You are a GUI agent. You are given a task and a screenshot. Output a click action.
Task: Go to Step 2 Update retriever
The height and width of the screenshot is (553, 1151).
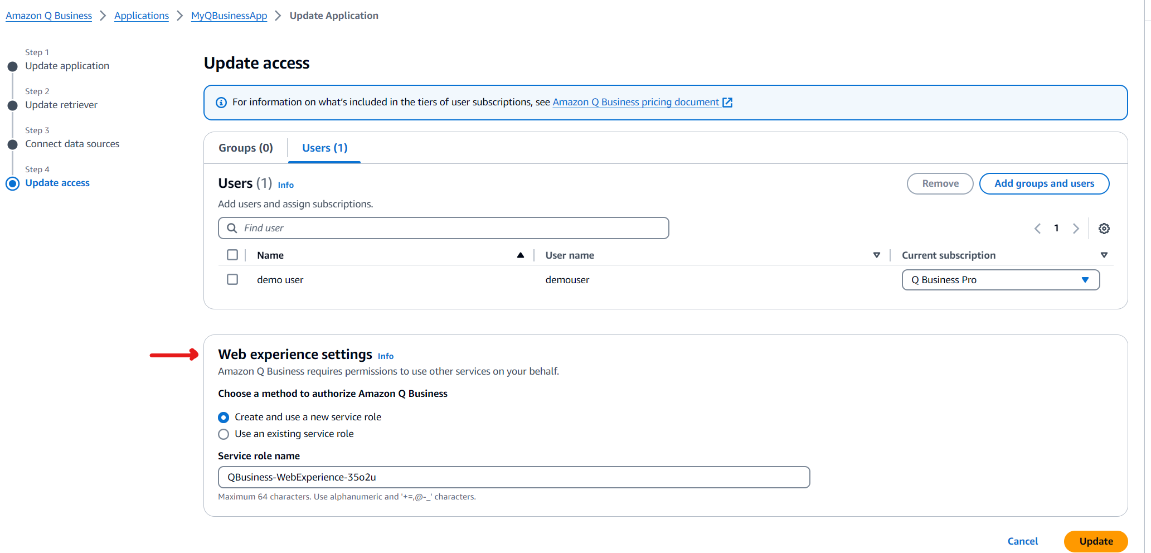61,105
